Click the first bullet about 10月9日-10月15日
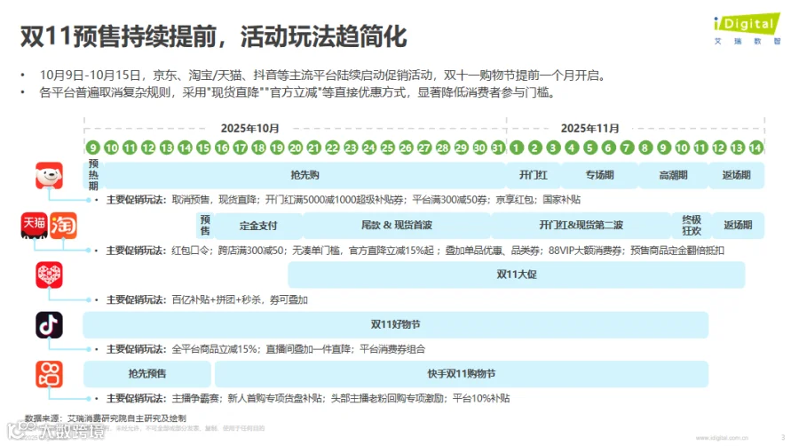Viewport: 799px width, 446px height. tap(325, 76)
